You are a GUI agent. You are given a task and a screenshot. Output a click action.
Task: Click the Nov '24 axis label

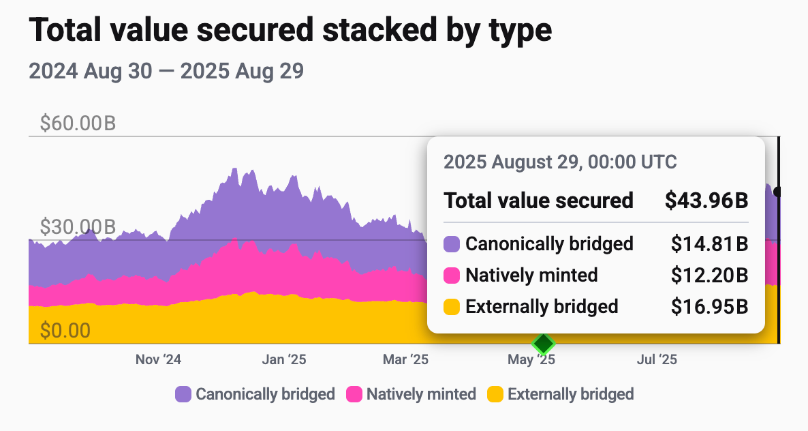point(158,359)
